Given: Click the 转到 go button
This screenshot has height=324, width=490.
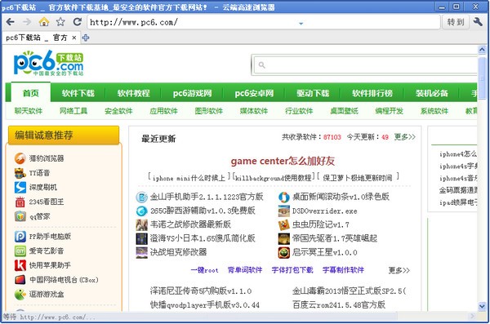Looking at the screenshot, I should pyautogui.click(x=456, y=22).
